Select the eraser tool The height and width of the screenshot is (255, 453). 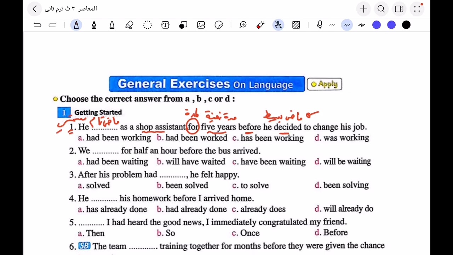[x=129, y=25]
